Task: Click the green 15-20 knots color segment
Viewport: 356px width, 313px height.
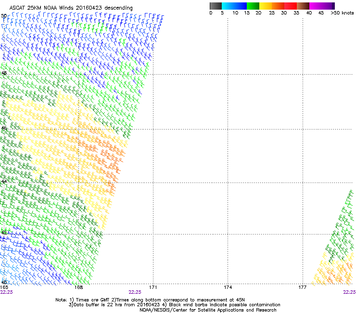Action: click(253, 6)
